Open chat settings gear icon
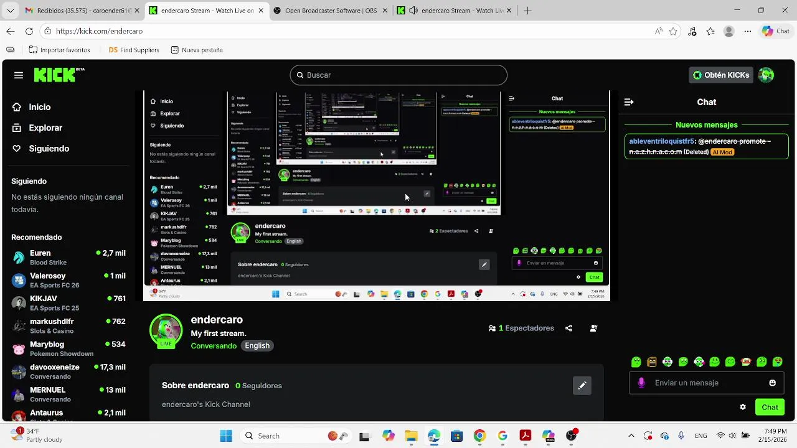This screenshot has width=797, height=448. (743, 407)
